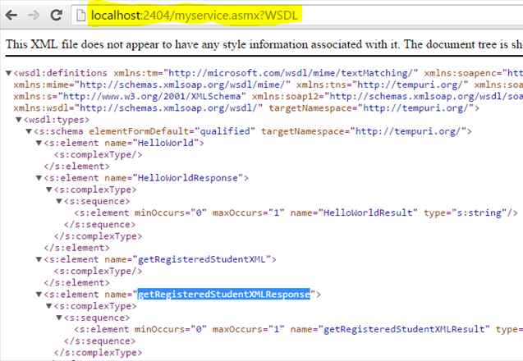Screen dimensions: 523x361
Task: Click the attribute value "HelloWorldResponse"
Action: coord(188,178)
